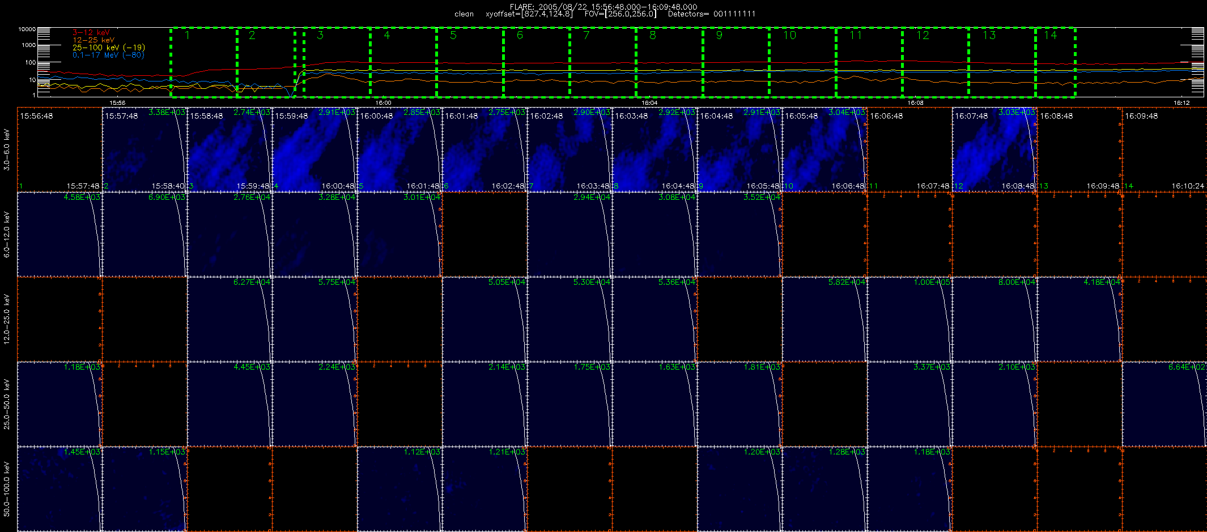Open the 3-6 keV image starting 16:07:48

[x=994, y=149]
